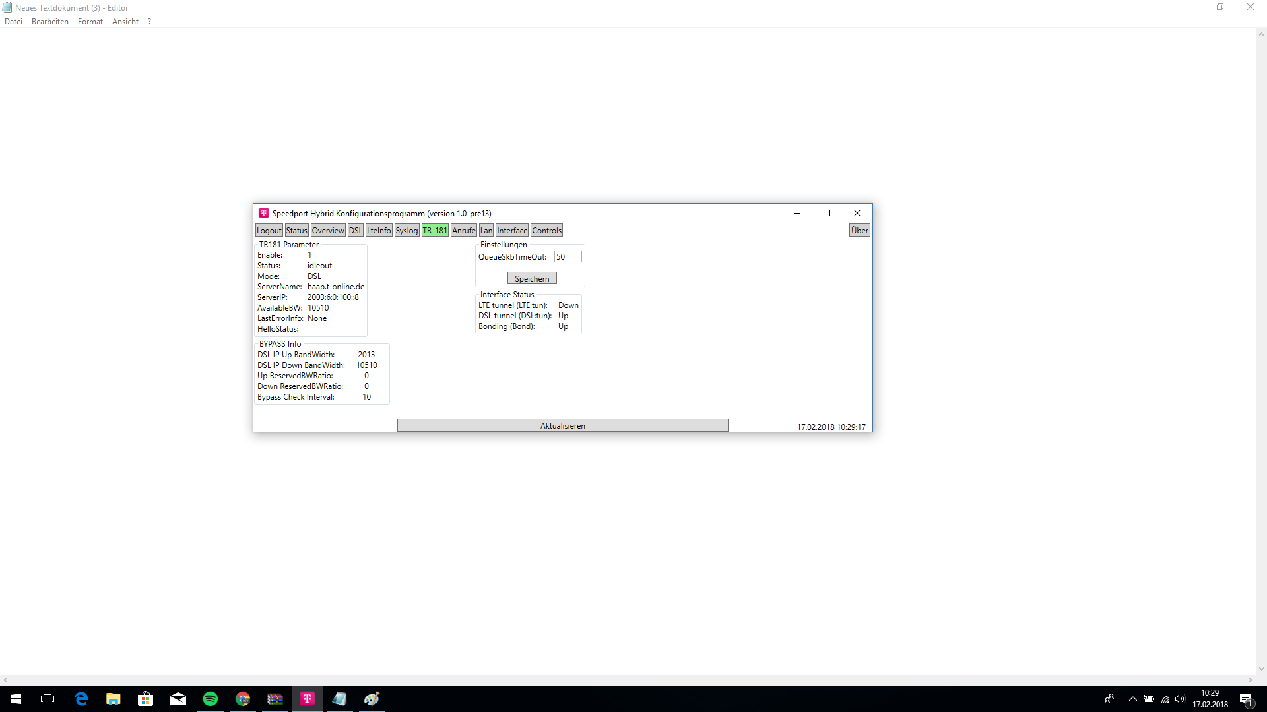Open the Datei menu in Editor

coord(13,22)
